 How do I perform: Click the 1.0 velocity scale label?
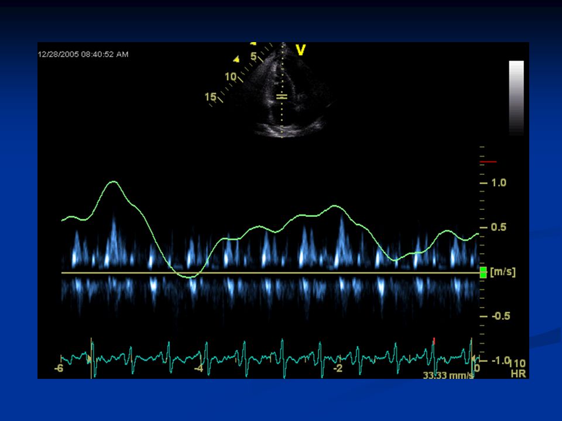pyautogui.click(x=499, y=183)
